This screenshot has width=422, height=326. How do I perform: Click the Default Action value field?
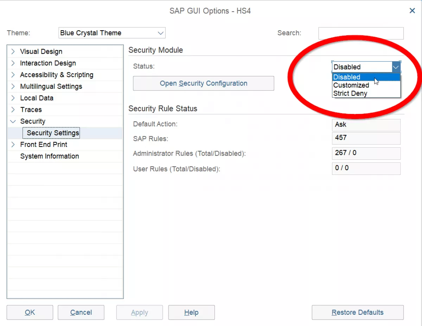(366, 125)
